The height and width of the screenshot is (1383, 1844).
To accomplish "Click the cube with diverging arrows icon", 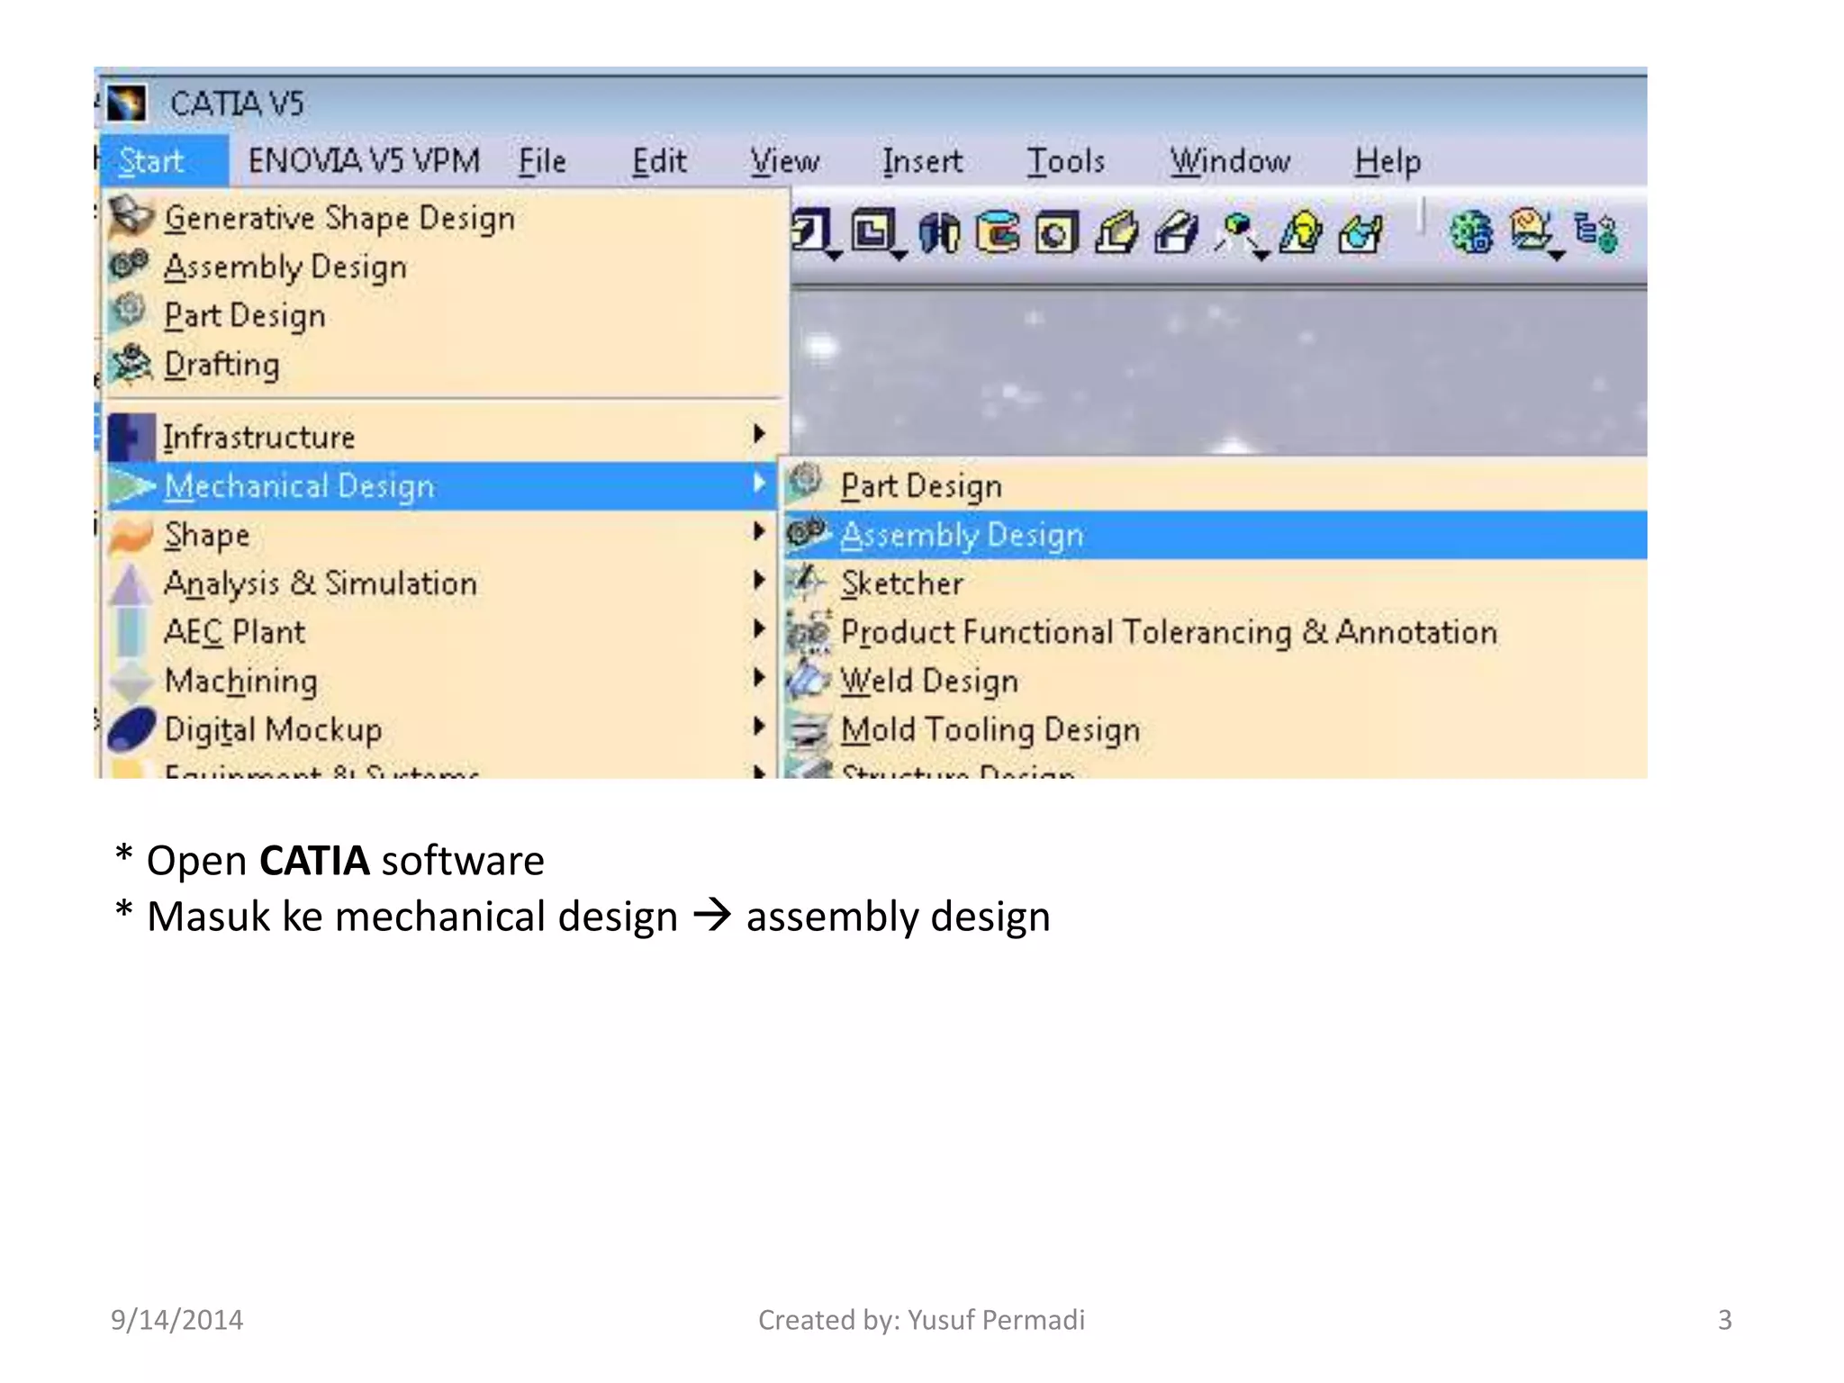I will coord(1237,231).
